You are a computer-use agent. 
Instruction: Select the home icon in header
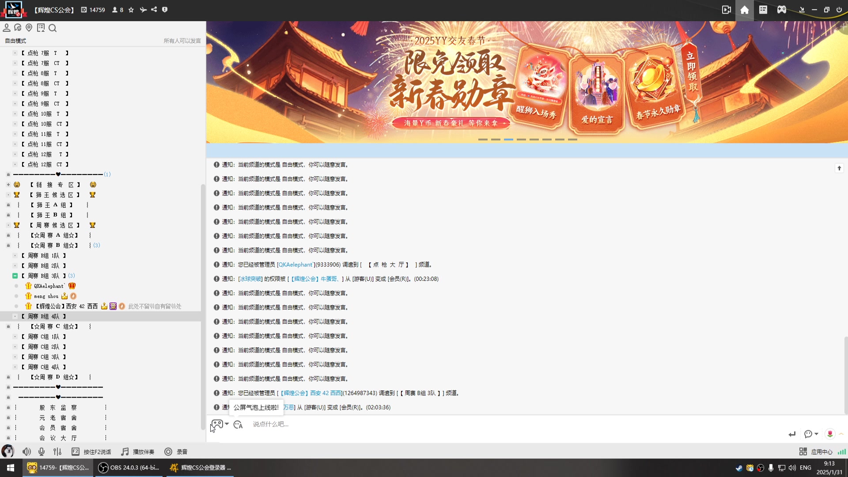point(745,10)
